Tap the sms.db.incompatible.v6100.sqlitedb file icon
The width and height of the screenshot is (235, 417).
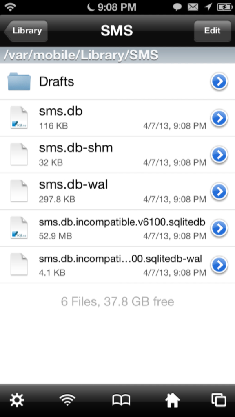click(x=19, y=228)
